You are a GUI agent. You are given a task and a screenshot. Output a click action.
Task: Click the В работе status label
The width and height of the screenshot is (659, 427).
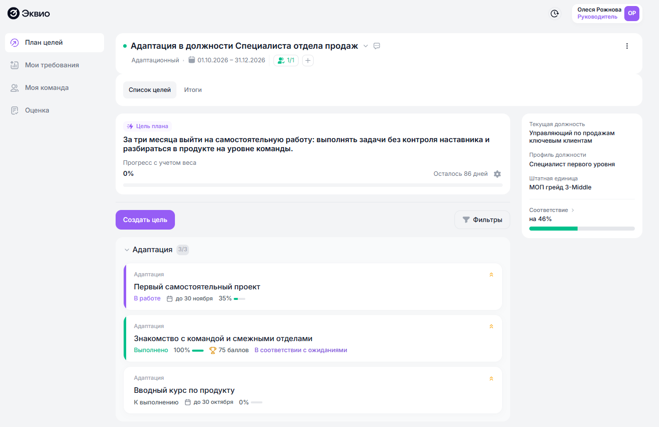click(x=147, y=298)
